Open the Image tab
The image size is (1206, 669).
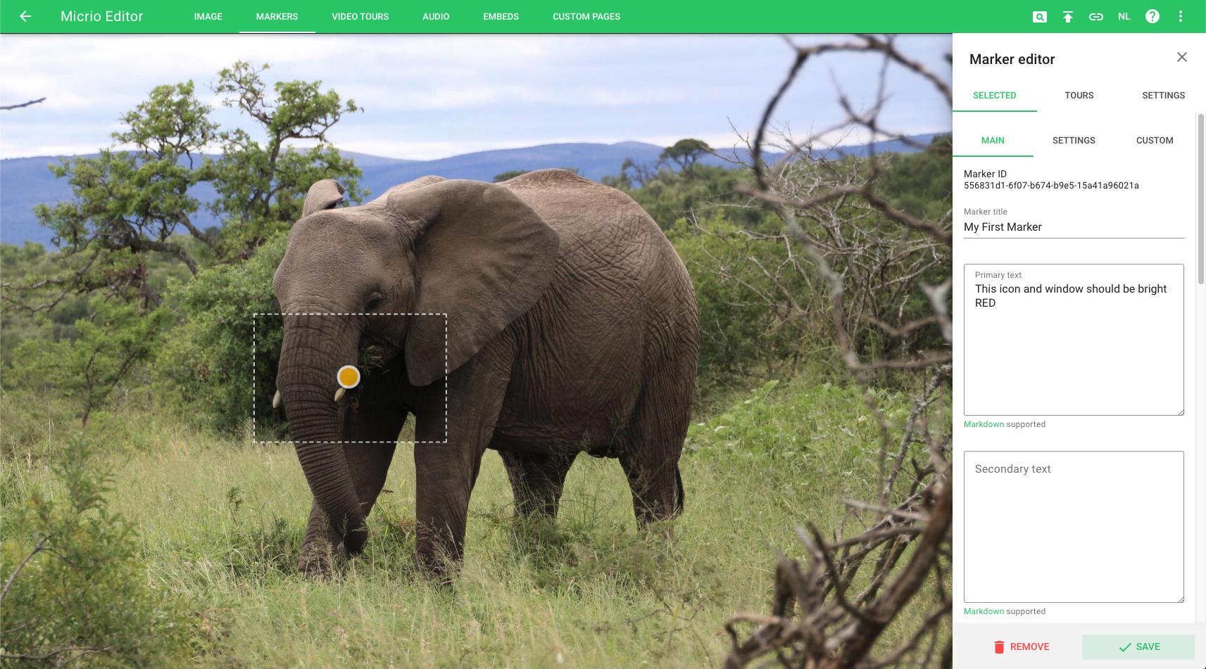208,16
